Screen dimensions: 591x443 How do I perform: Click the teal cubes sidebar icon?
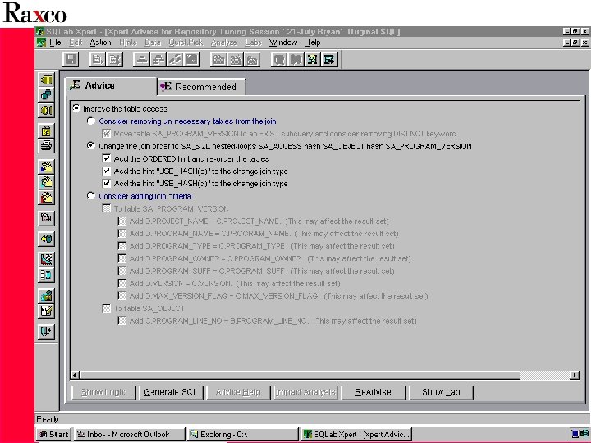coord(46,94)
